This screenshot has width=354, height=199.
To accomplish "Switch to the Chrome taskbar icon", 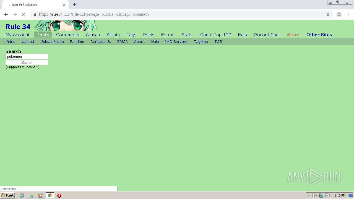I will point(50,195).
